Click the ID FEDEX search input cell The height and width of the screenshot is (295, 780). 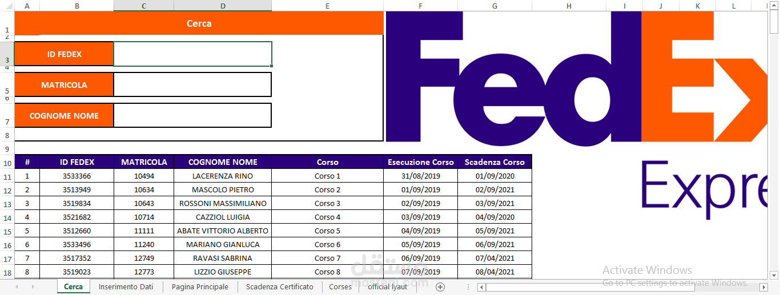coord(192,54)
